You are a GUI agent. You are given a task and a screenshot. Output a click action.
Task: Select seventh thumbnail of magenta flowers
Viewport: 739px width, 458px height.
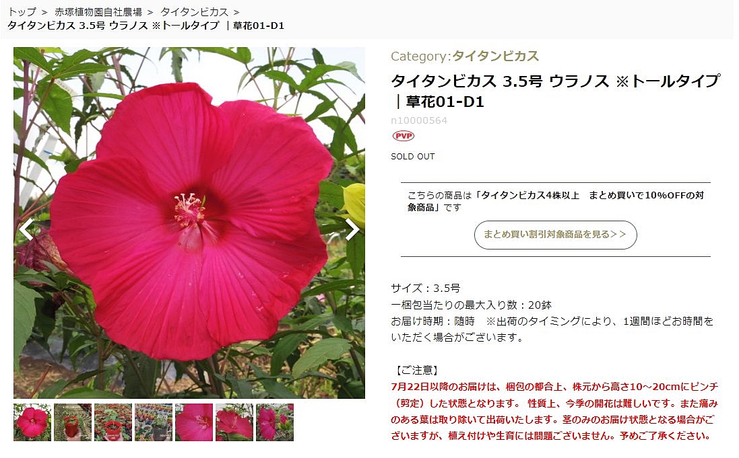tap(275, 422)
